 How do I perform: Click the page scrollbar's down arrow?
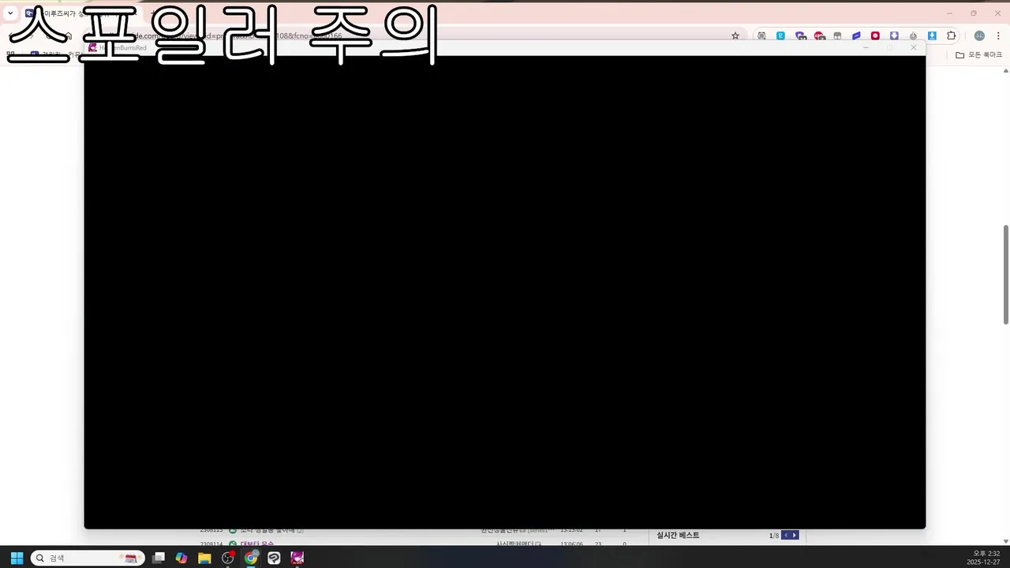click(x=1006, y=540)
